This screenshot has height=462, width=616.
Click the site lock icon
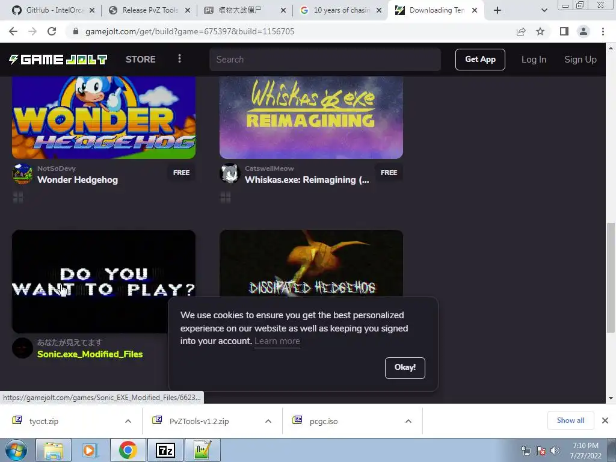point(76,31)
